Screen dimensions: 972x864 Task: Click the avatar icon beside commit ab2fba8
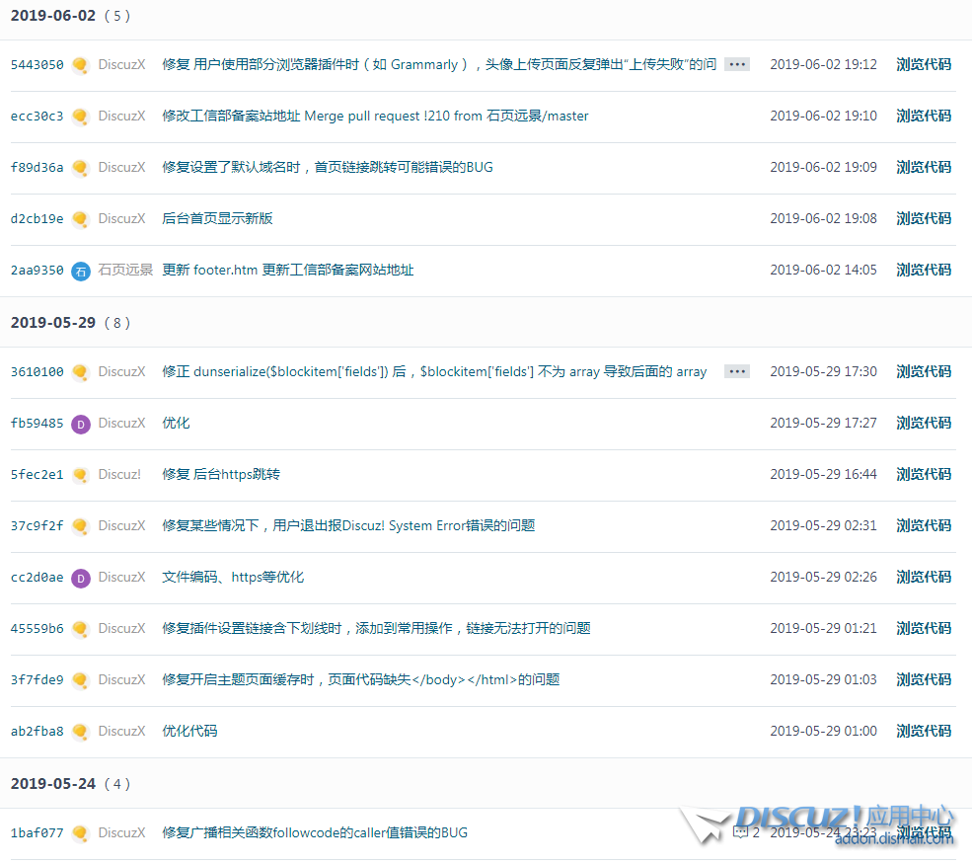[x=81, y=732]
